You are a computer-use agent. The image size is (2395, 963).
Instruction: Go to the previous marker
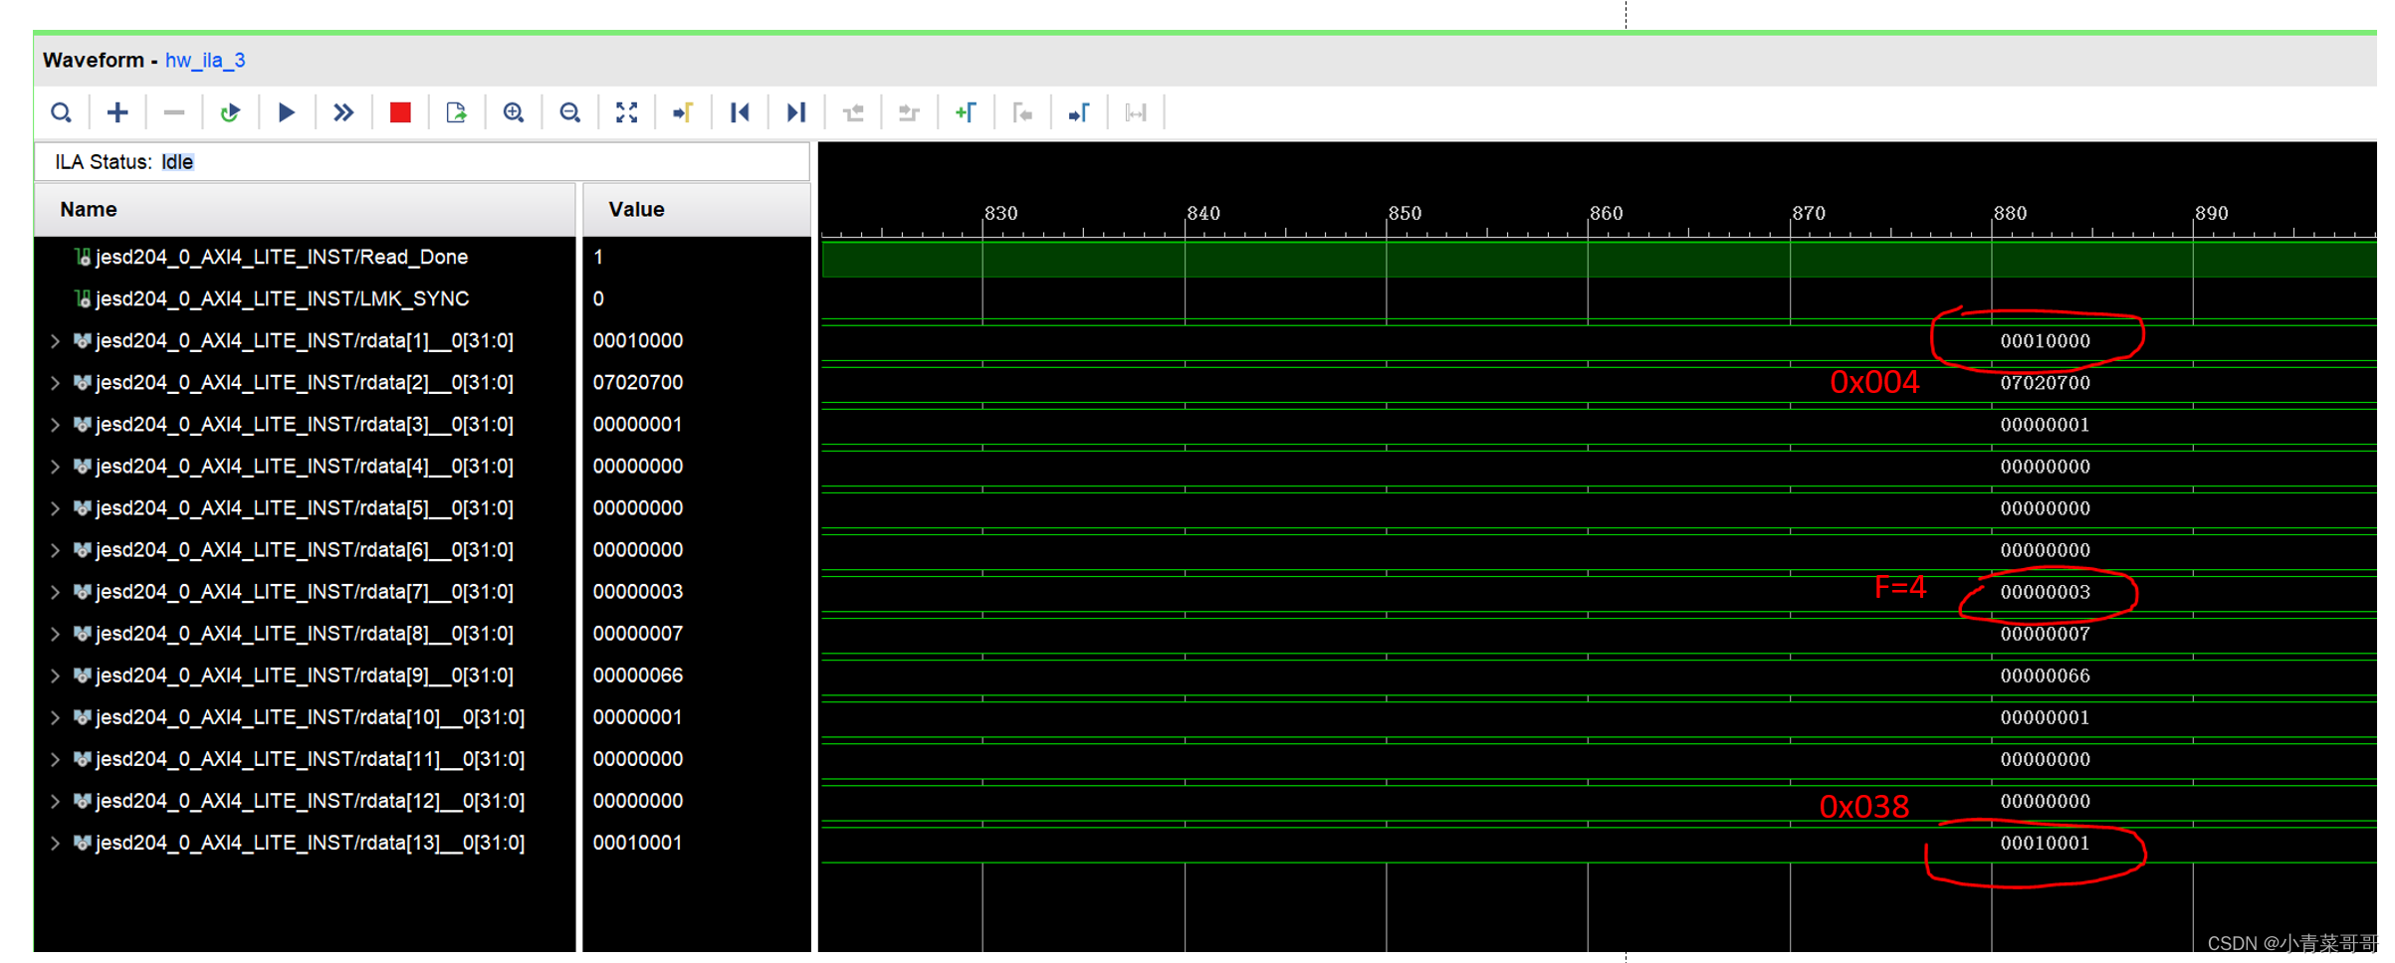coord(1022,112)
